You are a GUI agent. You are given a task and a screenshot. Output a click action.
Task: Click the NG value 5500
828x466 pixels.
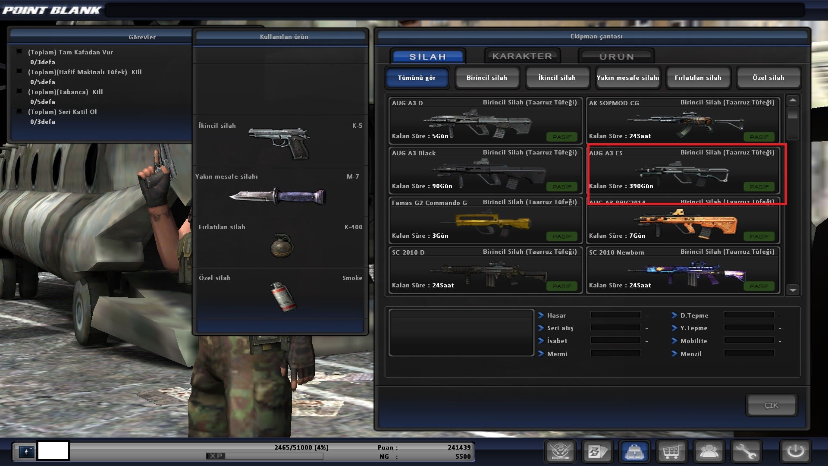click(x=463, y=457)
